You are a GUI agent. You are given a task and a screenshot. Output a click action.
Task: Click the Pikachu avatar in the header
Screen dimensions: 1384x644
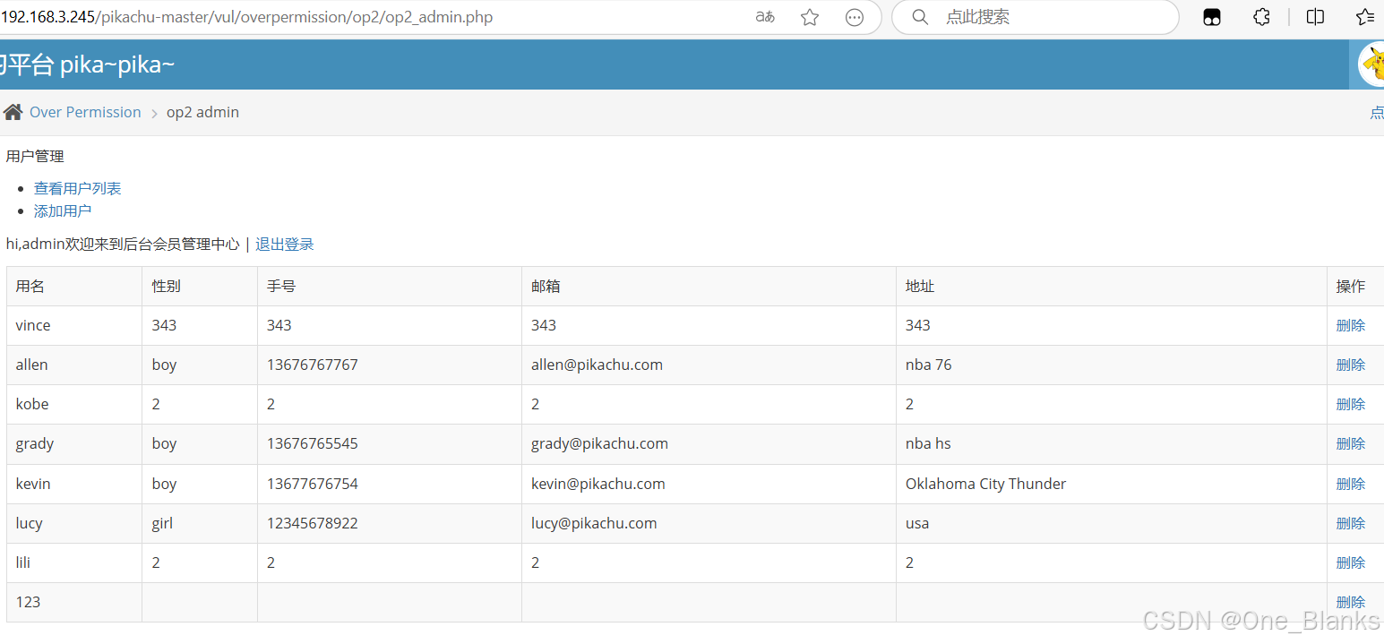pyautogui.click(x=1371, y=64)
